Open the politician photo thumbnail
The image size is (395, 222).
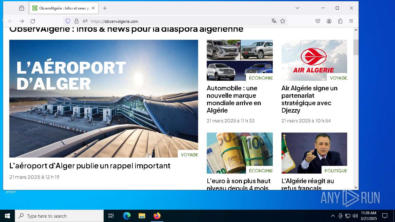(314, 153)
